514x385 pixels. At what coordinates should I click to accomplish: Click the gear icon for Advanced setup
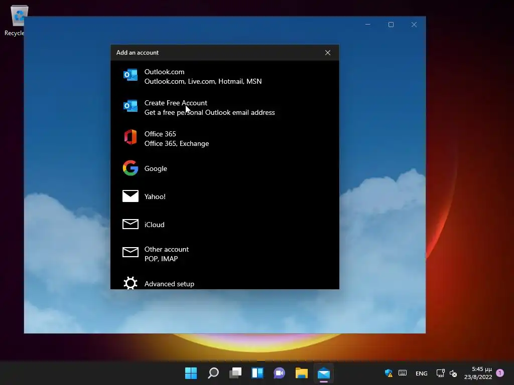tap(130, 283)
